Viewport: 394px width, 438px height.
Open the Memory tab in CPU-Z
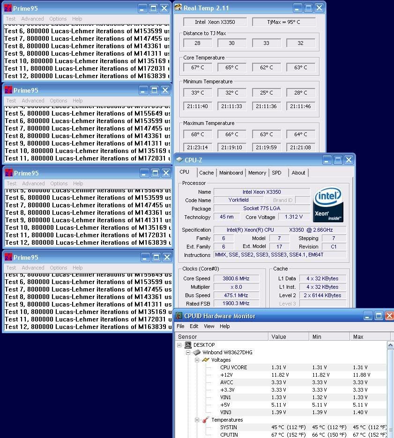(257, 173)
